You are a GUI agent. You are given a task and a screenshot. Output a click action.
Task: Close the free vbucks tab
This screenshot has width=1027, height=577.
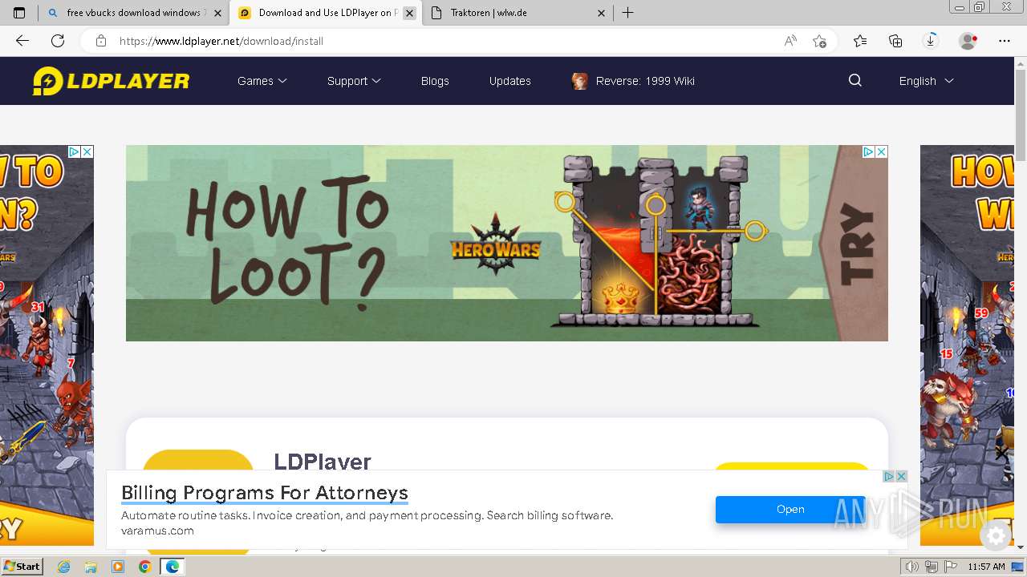tap(217, 13)
